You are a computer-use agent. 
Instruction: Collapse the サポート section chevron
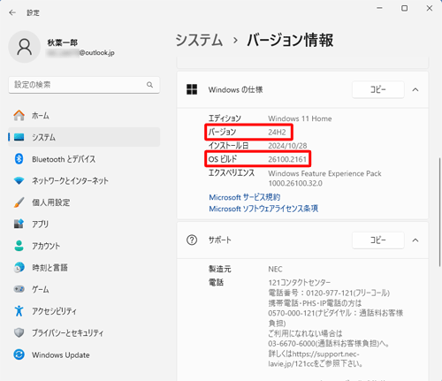(x=415, y=240)
